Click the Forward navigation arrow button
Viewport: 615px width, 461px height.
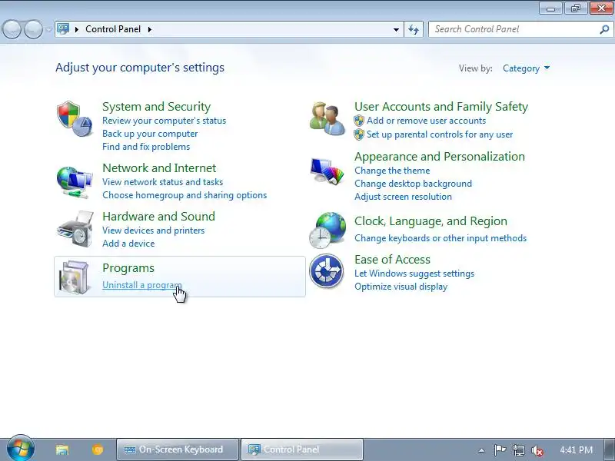(33, 29)
